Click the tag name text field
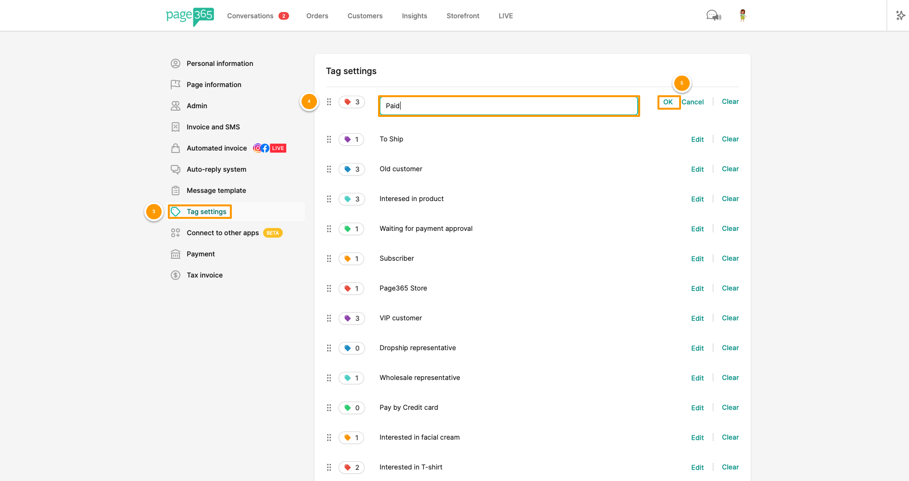Screen dimensions: 909x481 (x=508, y=106)
